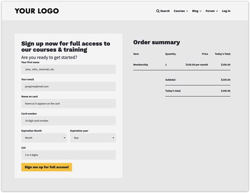Expand the Forum menu chevron
This screenshot has height=193, width=250.
pyautogui.click(x=217, y=11)
